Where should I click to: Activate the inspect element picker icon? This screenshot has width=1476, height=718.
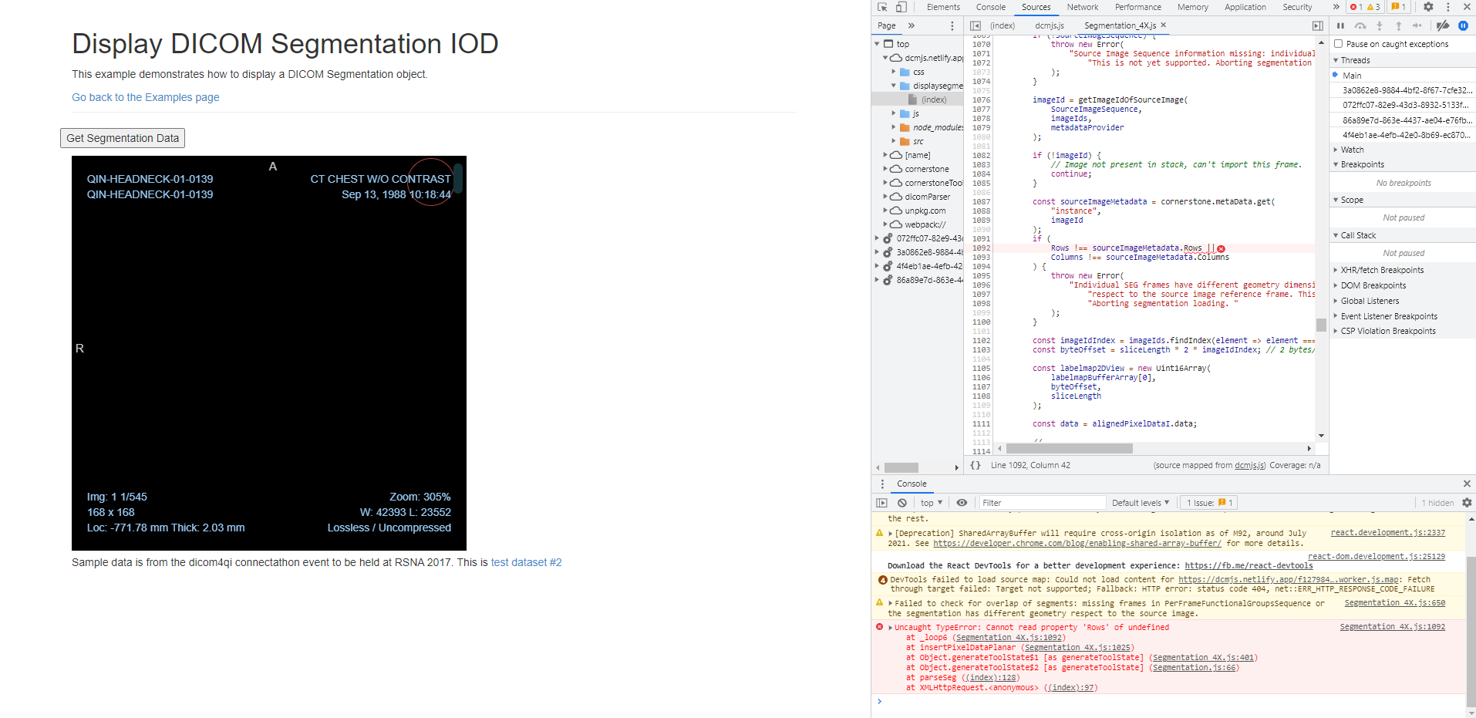tap(882, 7)
